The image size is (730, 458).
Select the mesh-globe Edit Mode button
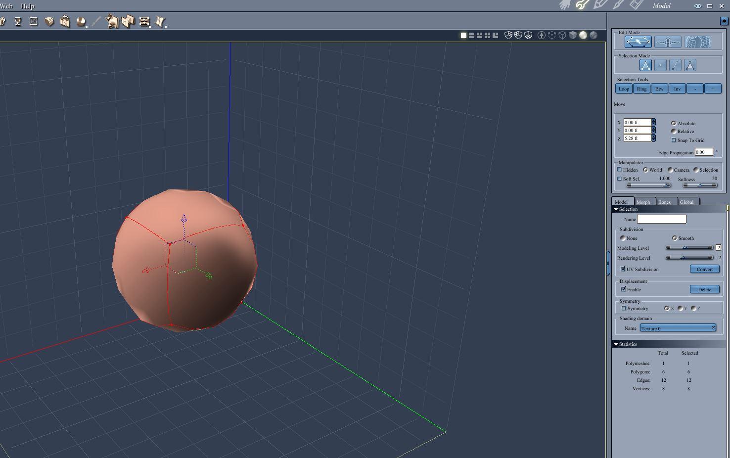coord(697,42)
